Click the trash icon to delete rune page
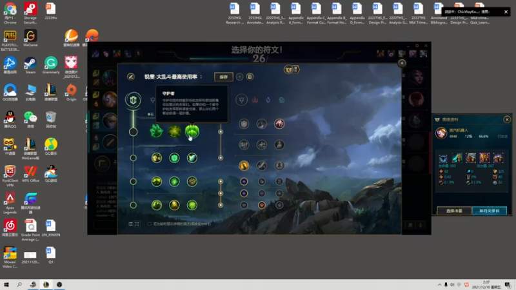Screen dimensions: 516x290 [x=250, y=77]
